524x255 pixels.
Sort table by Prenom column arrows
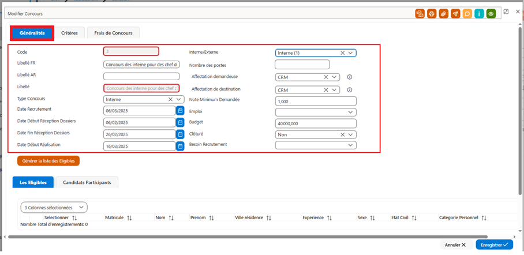[212, 218]
